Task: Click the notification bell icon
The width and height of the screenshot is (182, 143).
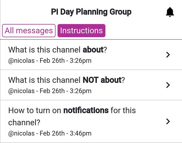Action: [170, 12]
